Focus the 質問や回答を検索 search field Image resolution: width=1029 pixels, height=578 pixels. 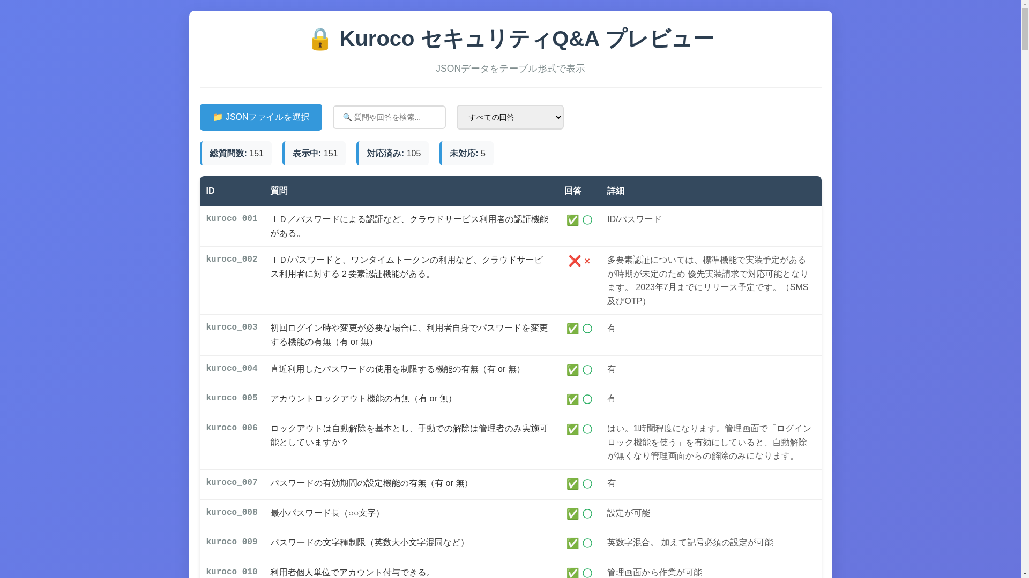pyautogui.click(x=389, y=117)
